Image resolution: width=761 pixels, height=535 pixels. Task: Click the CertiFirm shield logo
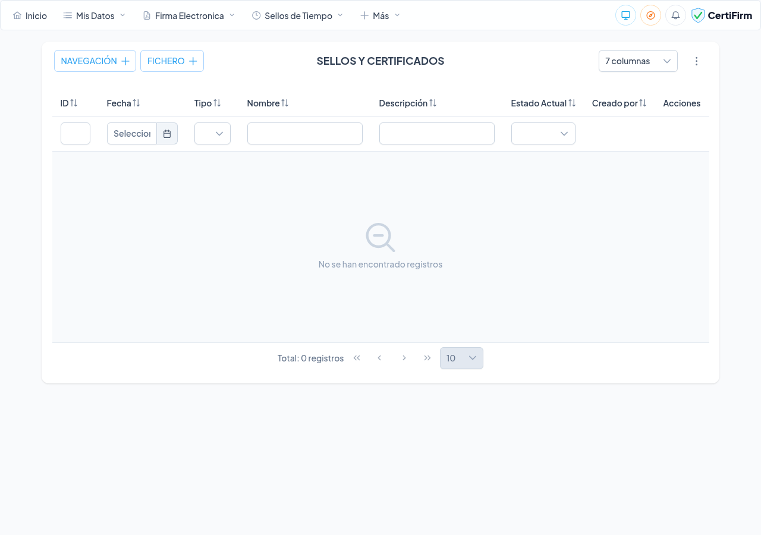698,15
